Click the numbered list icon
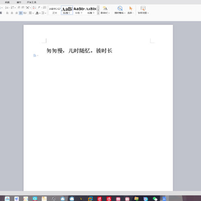This screenshot has height=201, width=201. pos(12,8)
